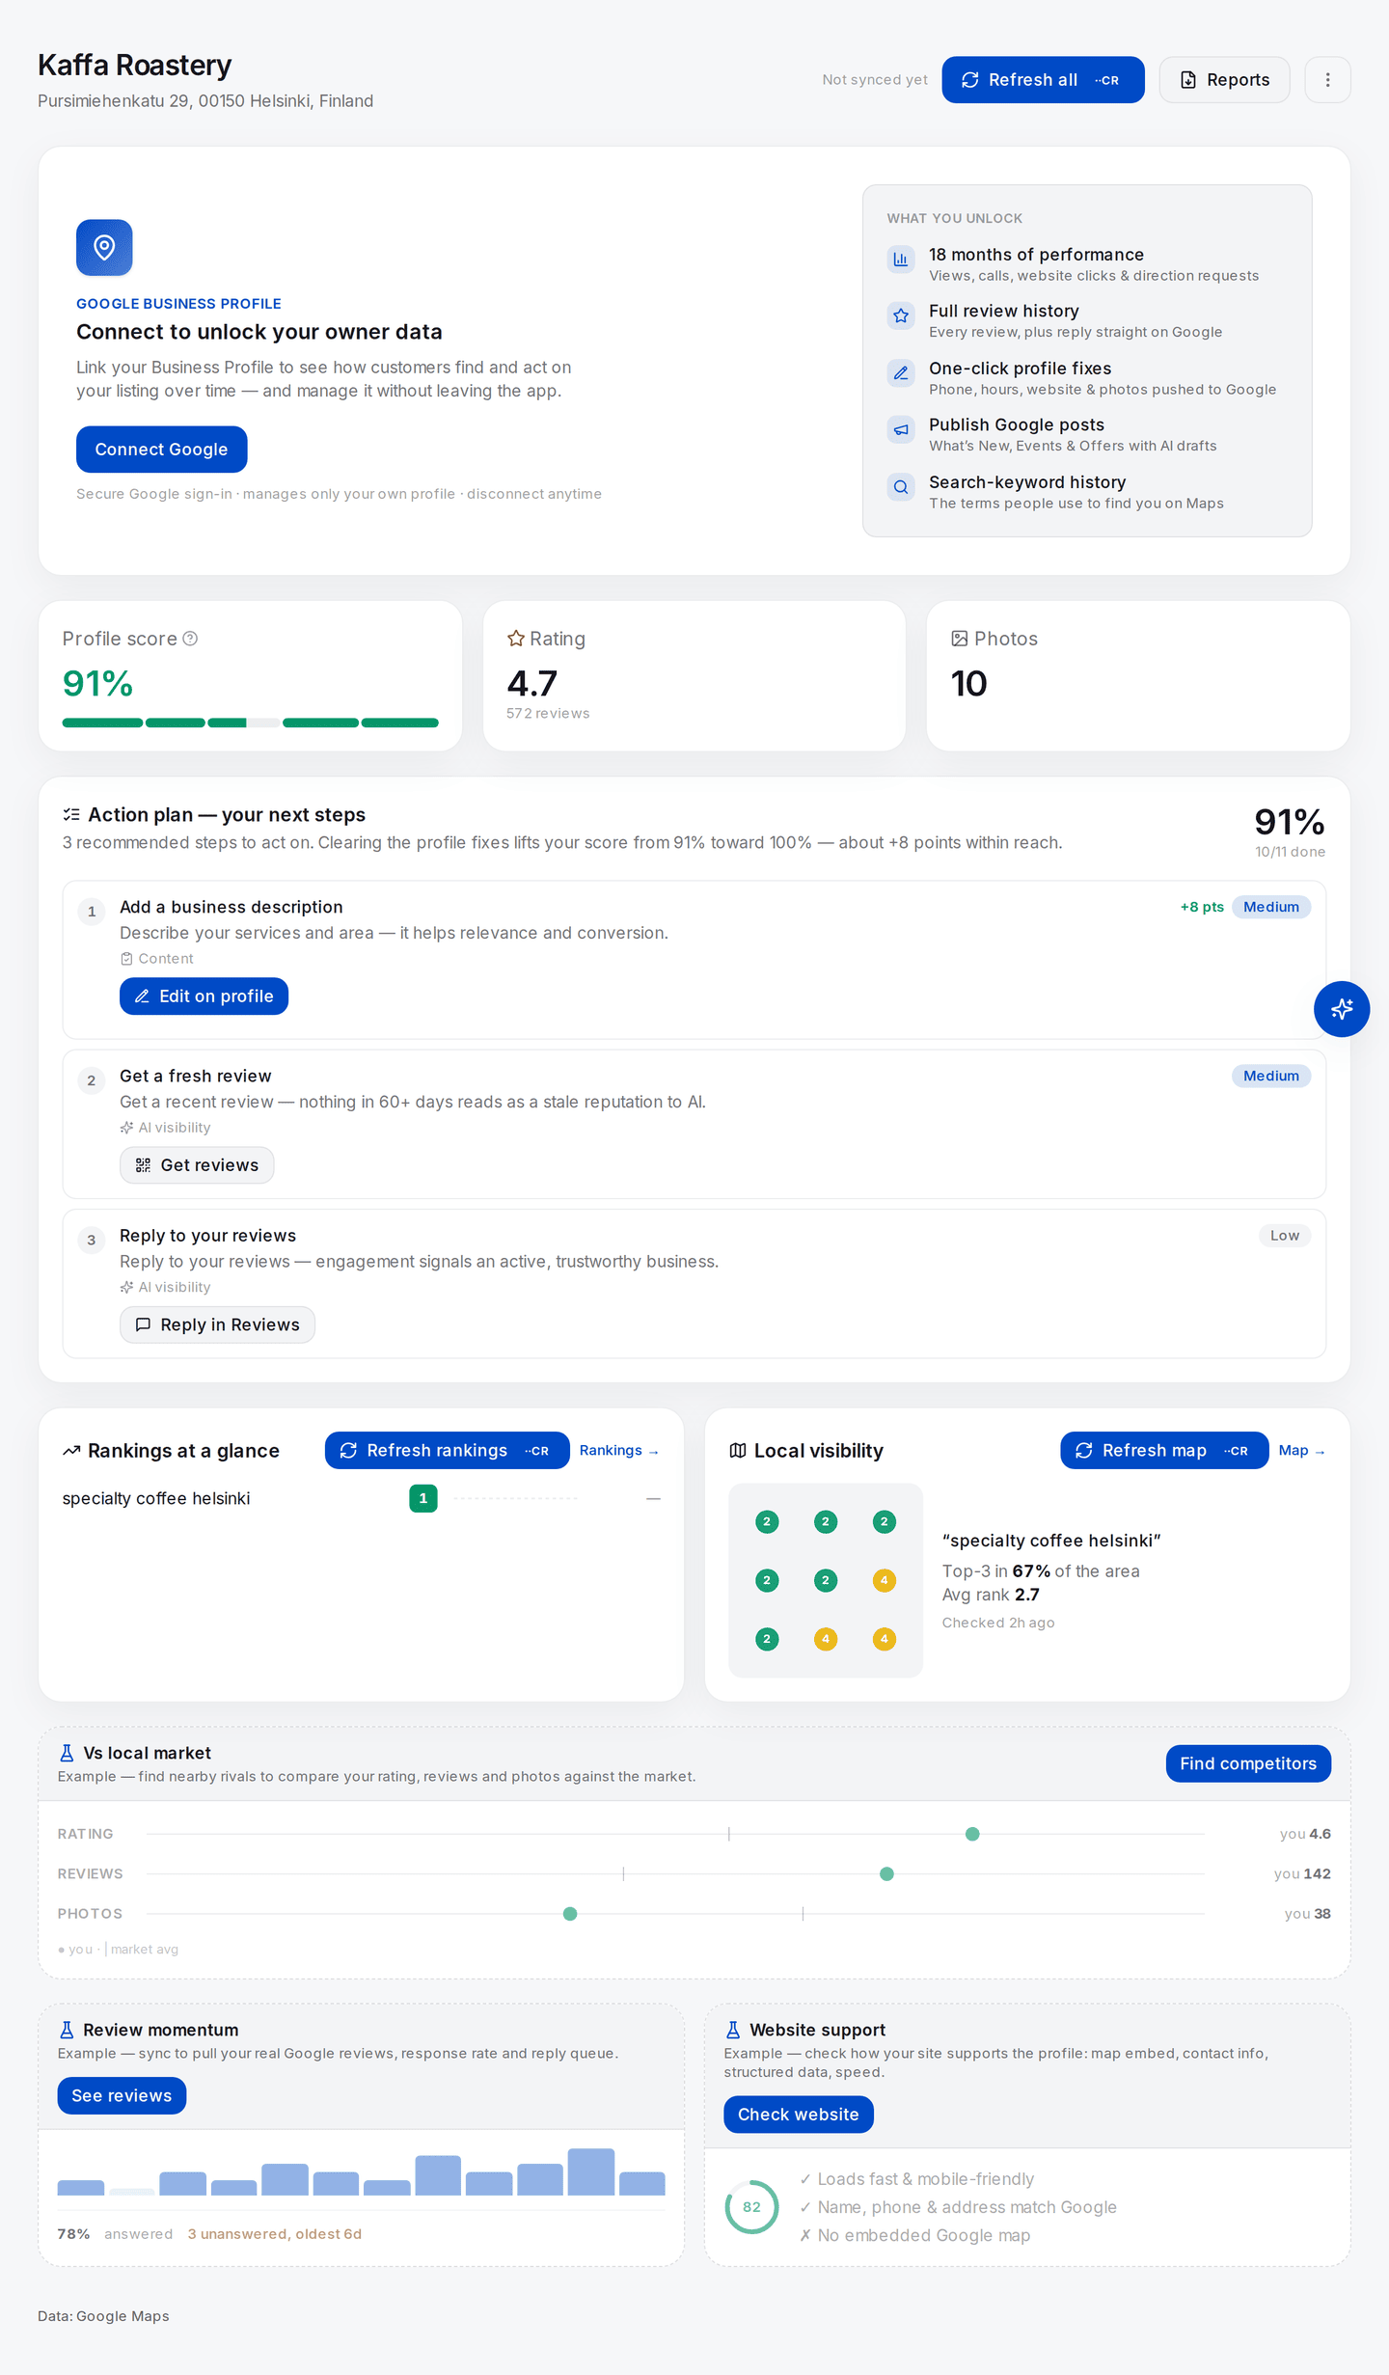Click the flask icon beside Review momentum

click(x=67, y=2030)
